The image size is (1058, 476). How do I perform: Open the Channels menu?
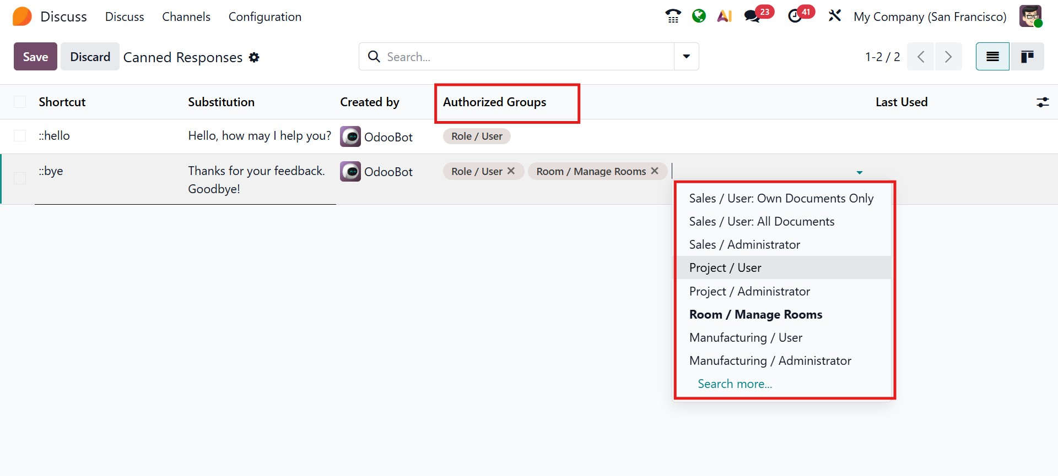coord(186,17)
